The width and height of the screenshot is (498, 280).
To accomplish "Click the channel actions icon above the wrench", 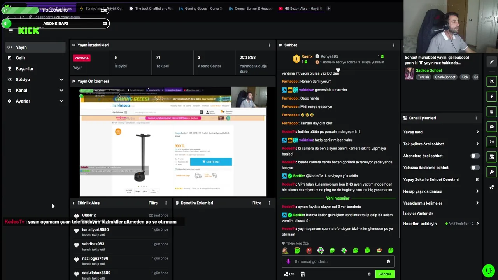I will tap(492, 157).
